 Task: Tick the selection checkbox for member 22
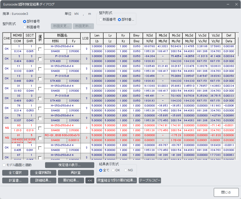[x=40, y=99]
